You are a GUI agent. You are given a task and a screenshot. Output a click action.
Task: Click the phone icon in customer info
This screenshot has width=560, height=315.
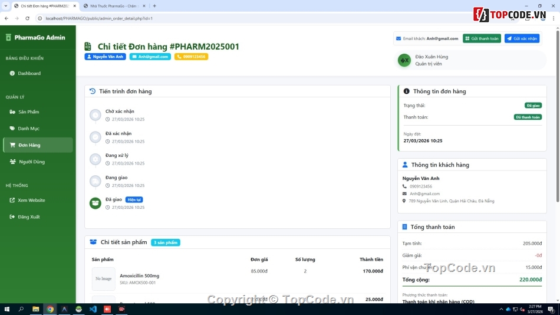(404, 186)
